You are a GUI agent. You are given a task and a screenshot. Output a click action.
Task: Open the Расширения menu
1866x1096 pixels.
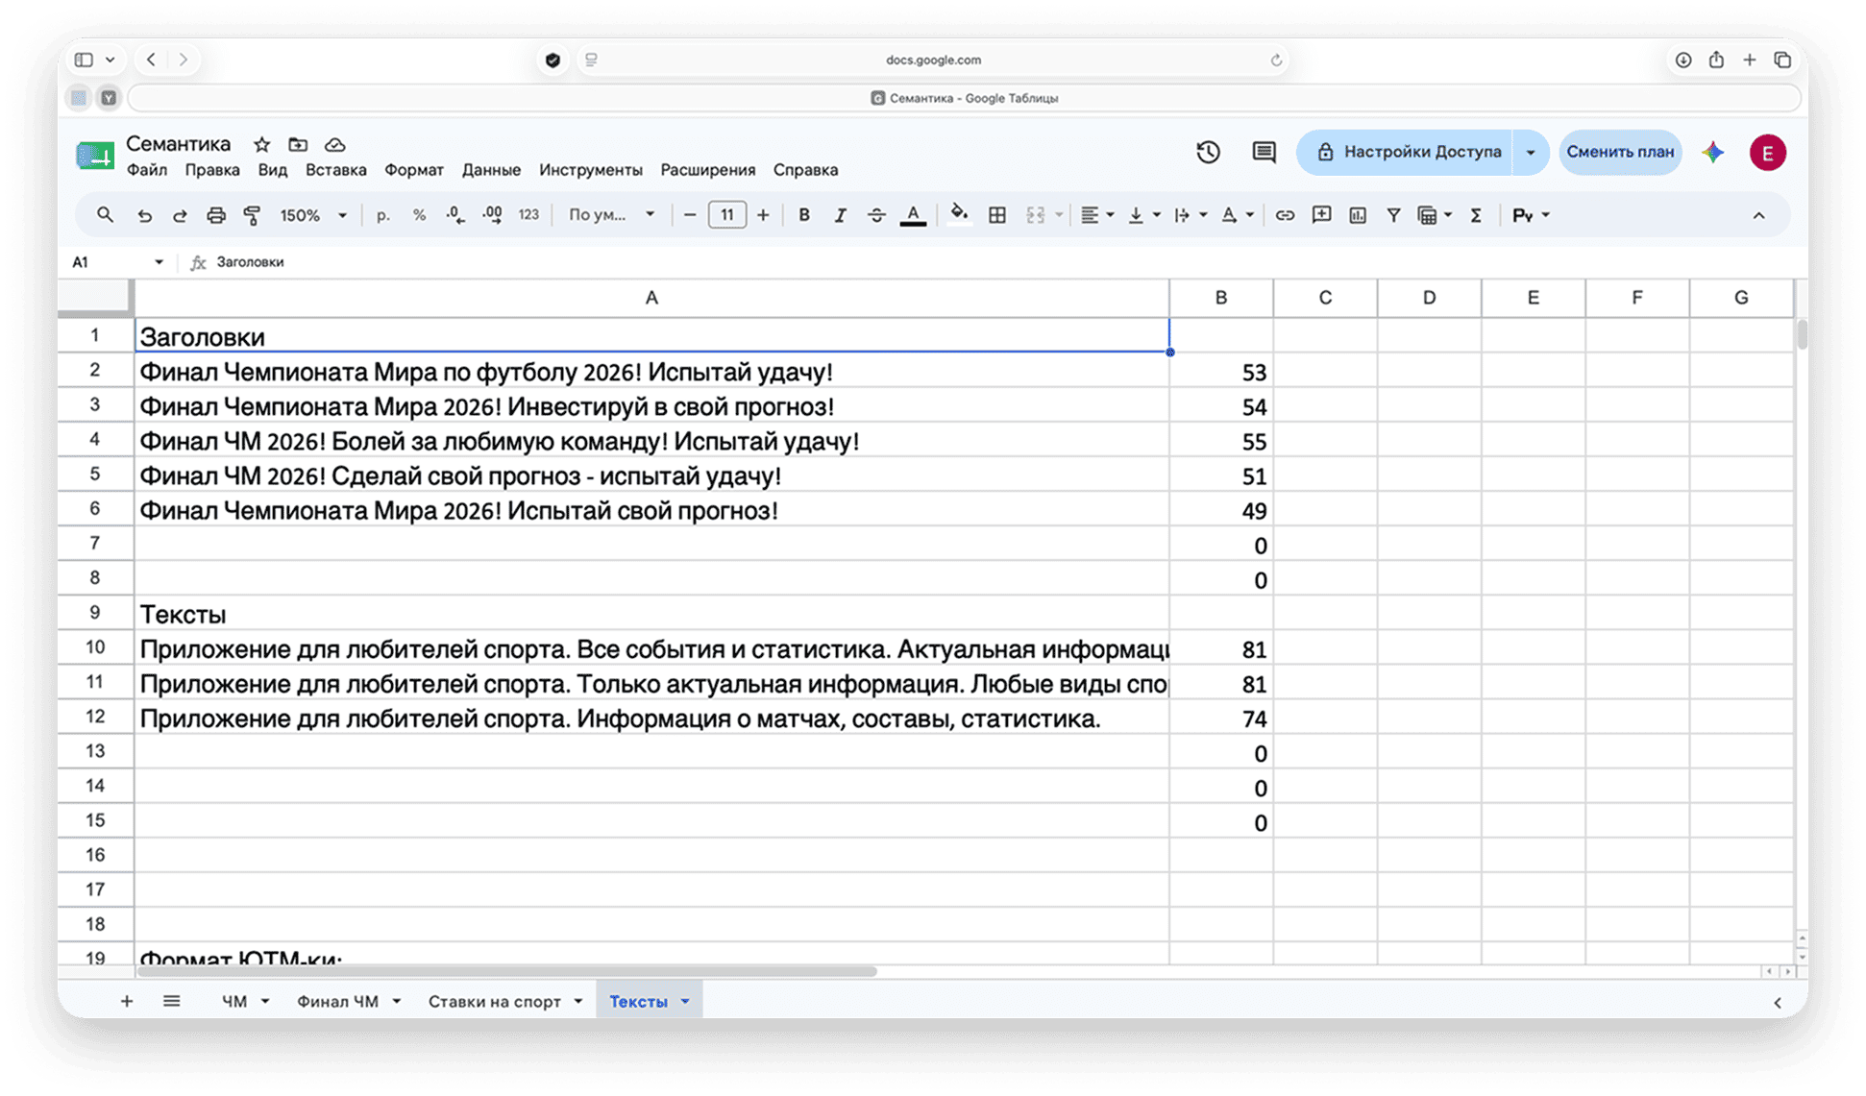tap(708, 170)
